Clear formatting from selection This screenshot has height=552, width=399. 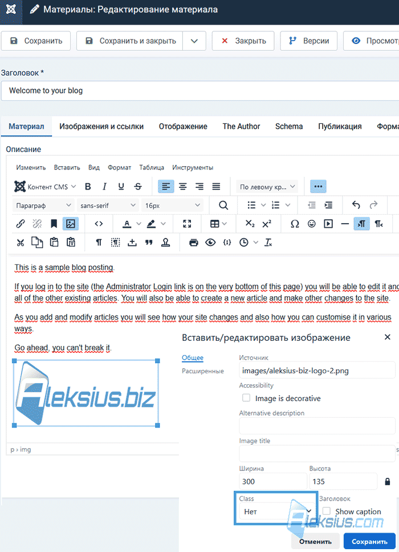pyautogui.click(x=268, y=243)
